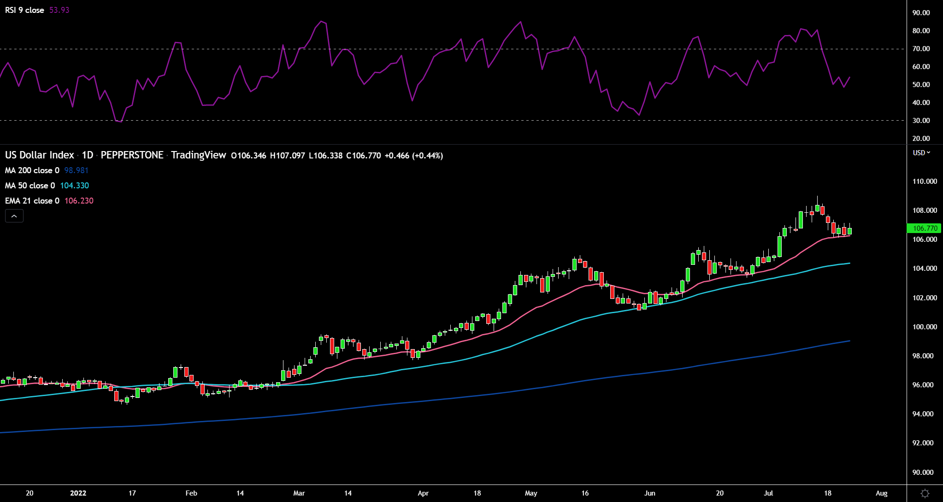
Task: Select the RSI 9 close indicator label
Action: (24, 10)
